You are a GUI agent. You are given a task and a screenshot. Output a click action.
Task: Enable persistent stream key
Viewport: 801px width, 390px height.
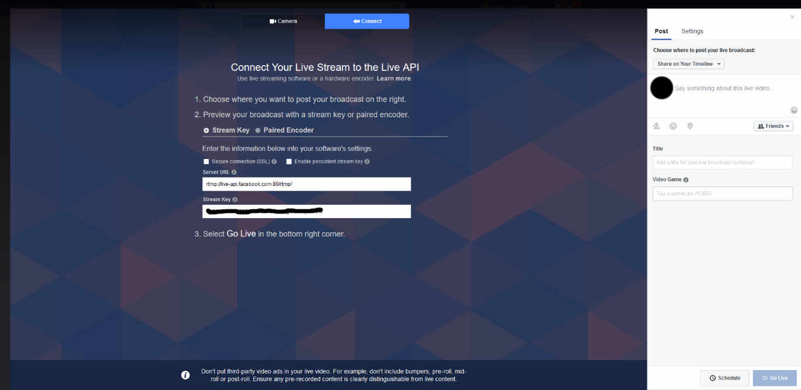click(x=289, y=161)
